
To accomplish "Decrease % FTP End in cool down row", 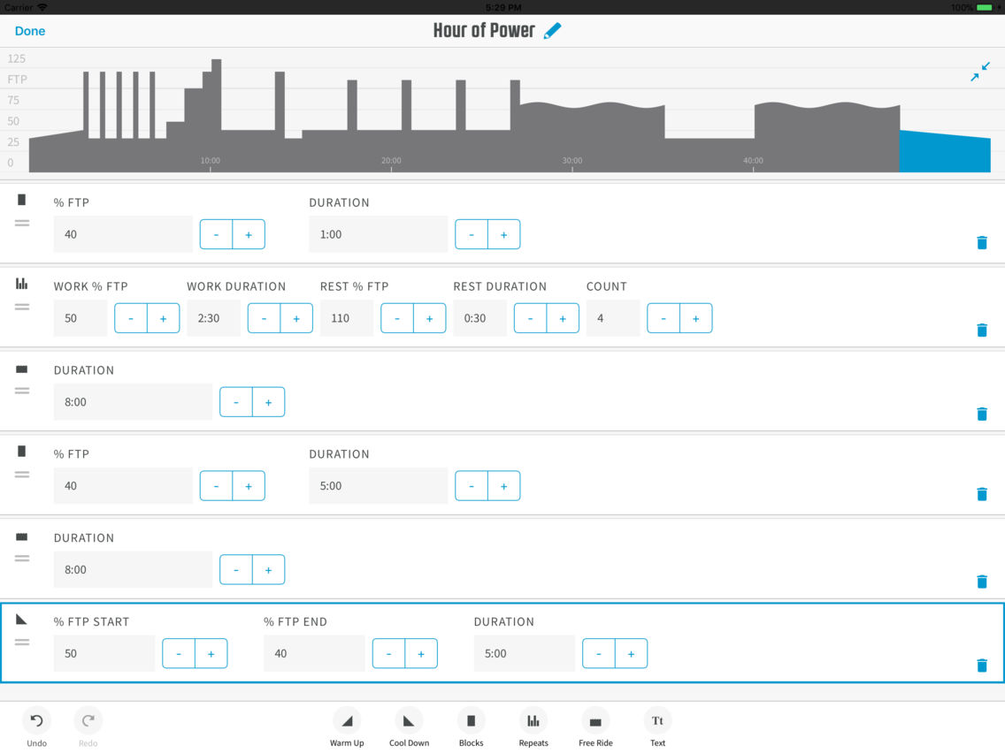I will pyautogui.click(x=388, y=654).
